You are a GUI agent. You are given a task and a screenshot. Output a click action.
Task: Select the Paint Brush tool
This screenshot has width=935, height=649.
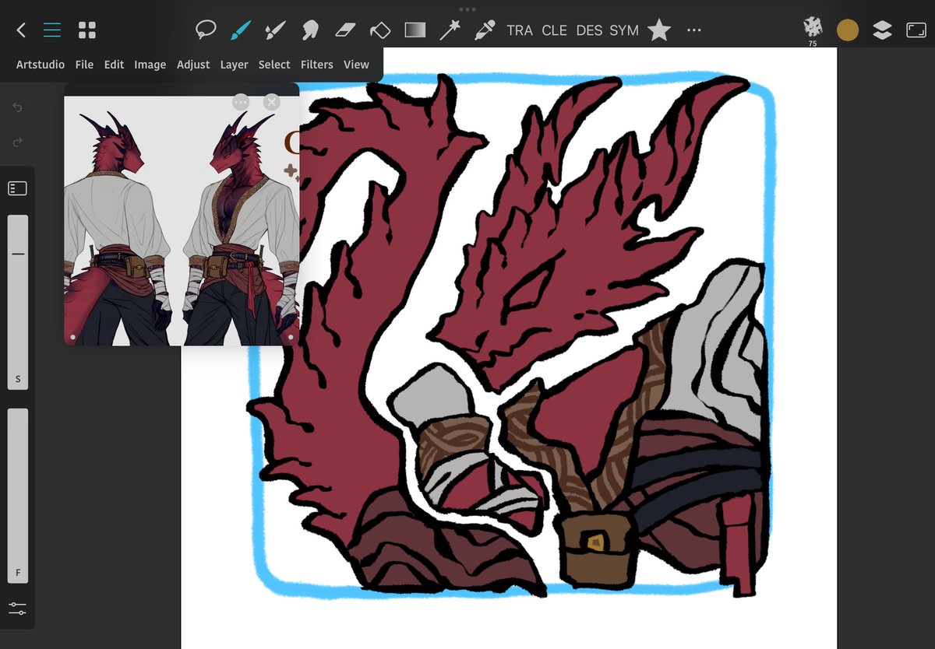[x=241, y=30]
